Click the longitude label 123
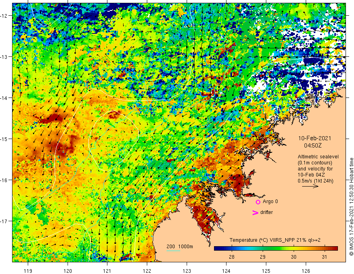Viewport: 354px width, 274px height. coord(187,271)
